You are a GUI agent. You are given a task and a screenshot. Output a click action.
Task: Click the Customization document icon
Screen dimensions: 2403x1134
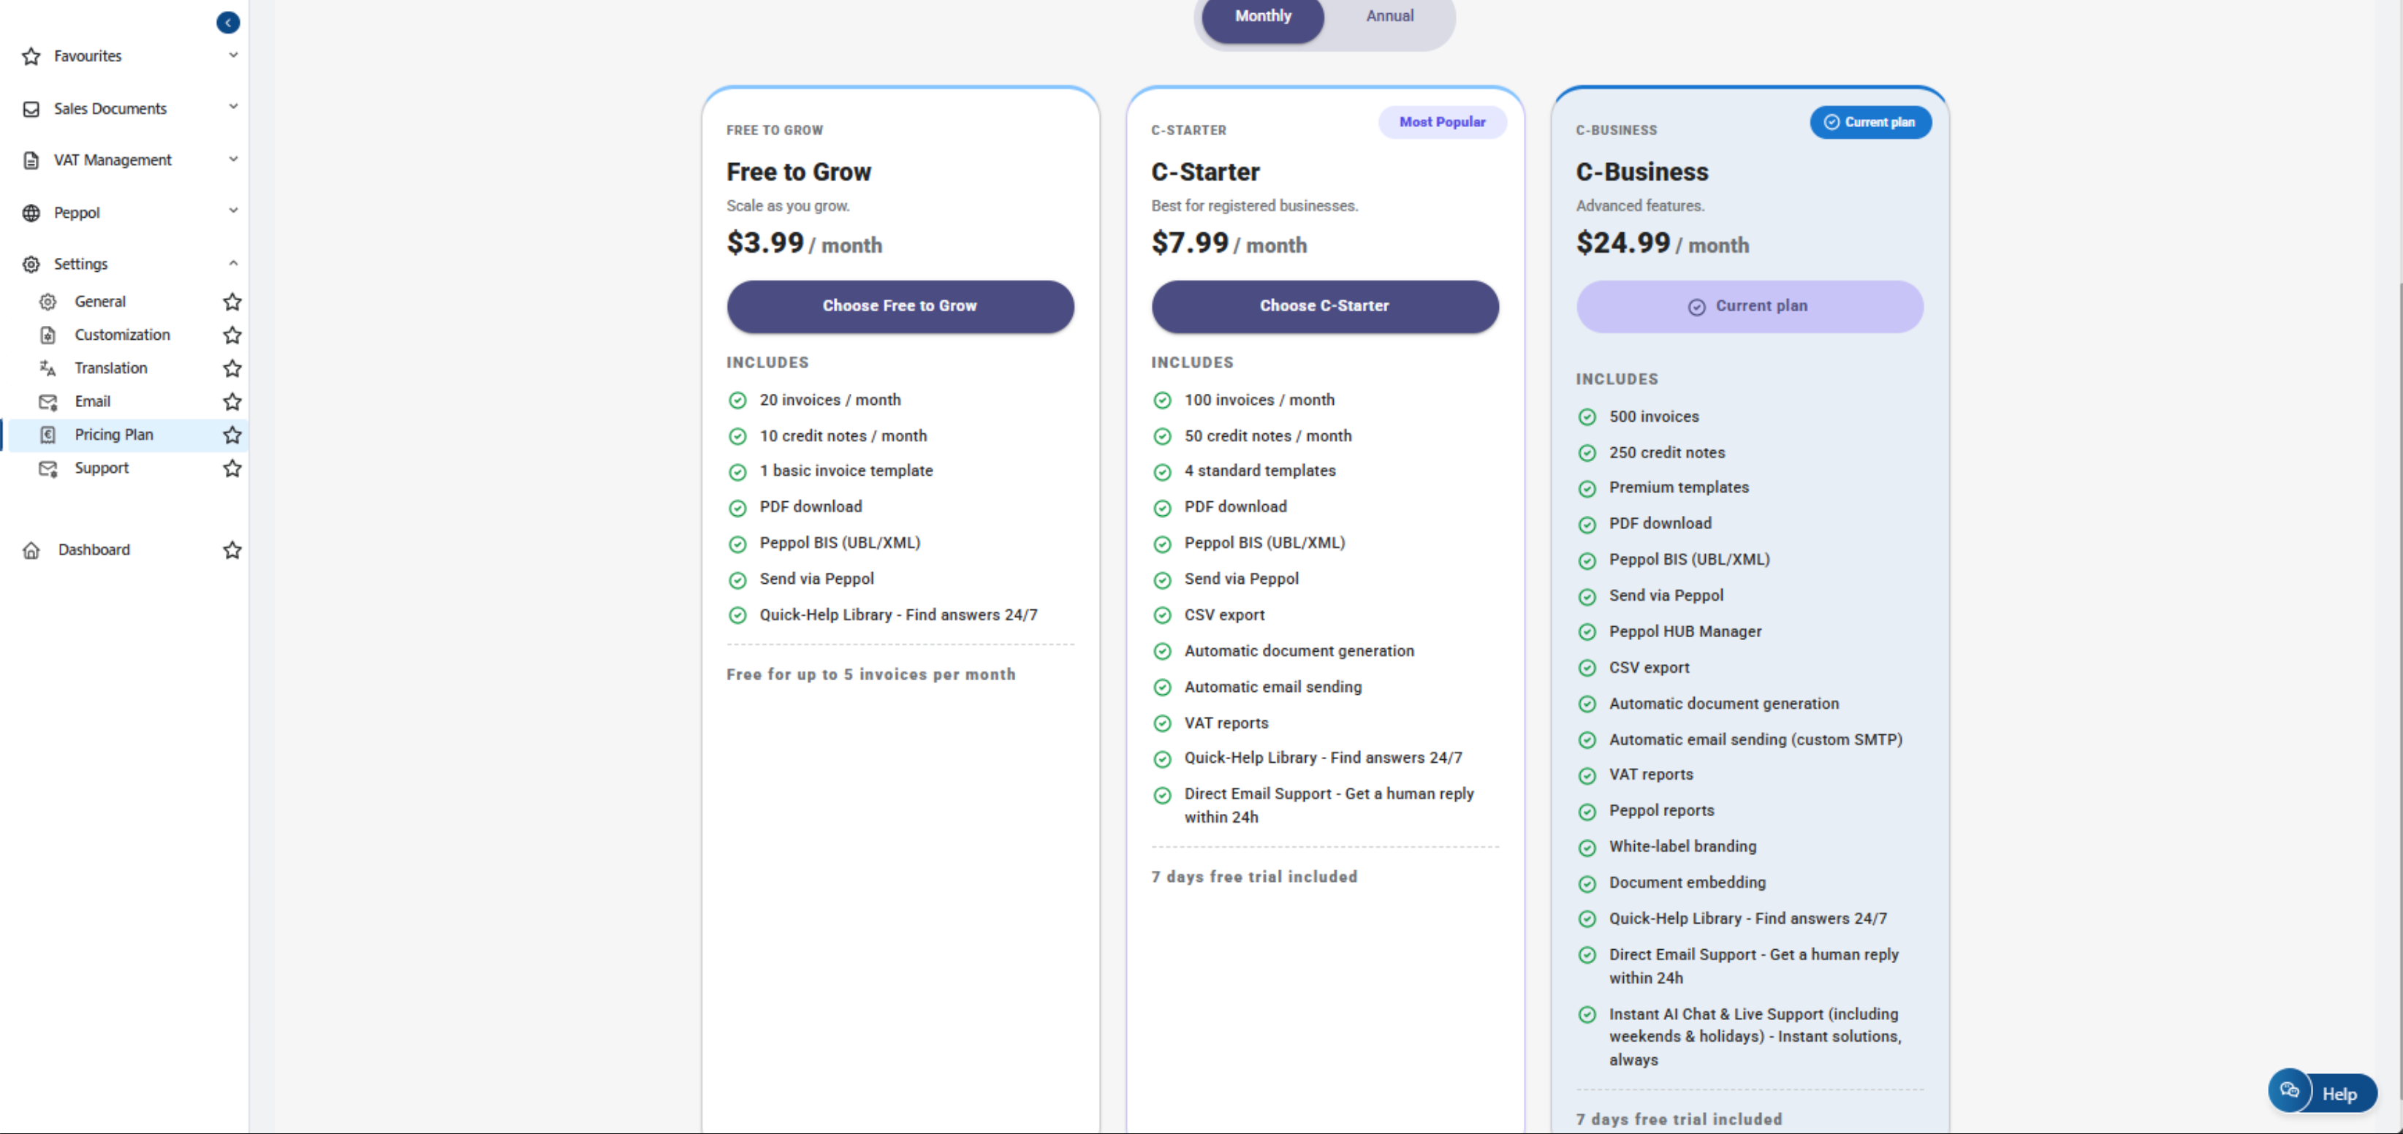point(48,335)
